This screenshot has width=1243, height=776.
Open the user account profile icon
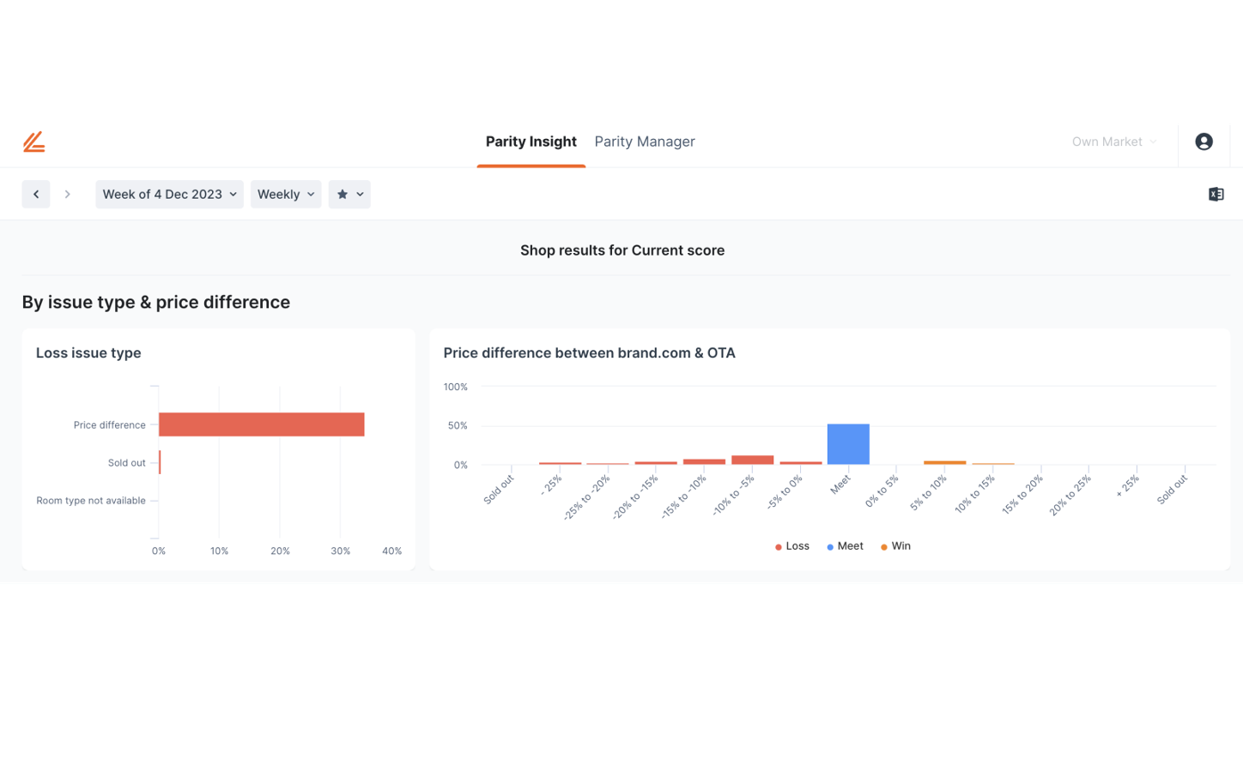tap(1204, 142)
